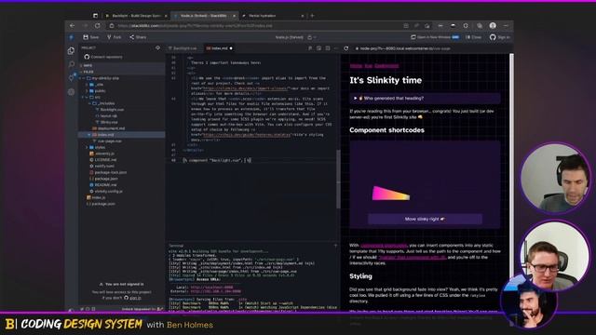
Task: Go back with the browser back arrow
Action: pos(72,25)
